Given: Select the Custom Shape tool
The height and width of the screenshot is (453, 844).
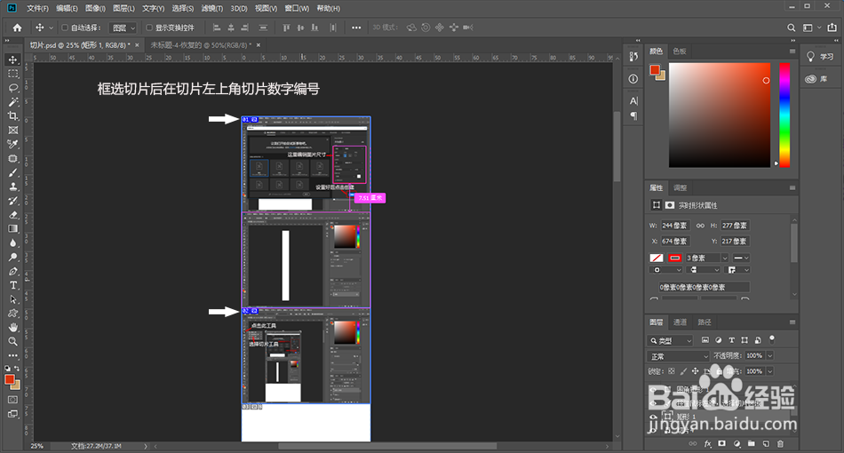Looking at the screenshot, I should (x=13, y=314).
